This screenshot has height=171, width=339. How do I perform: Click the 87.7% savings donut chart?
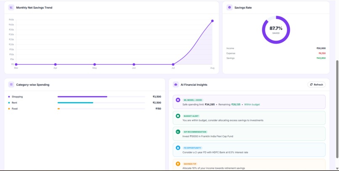tap(276, 30)
